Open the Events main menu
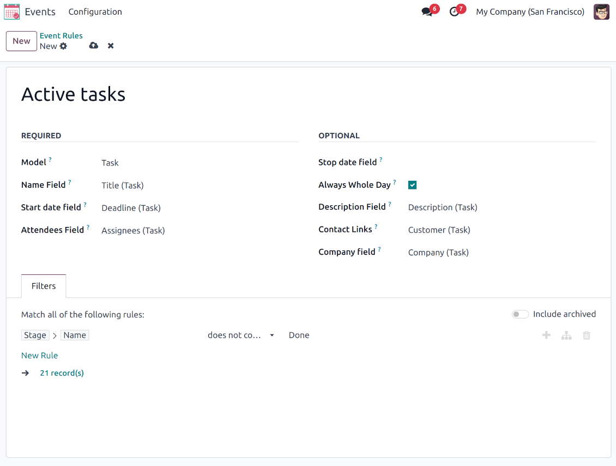This screenshot has width=616, height=466. (40, 12)
